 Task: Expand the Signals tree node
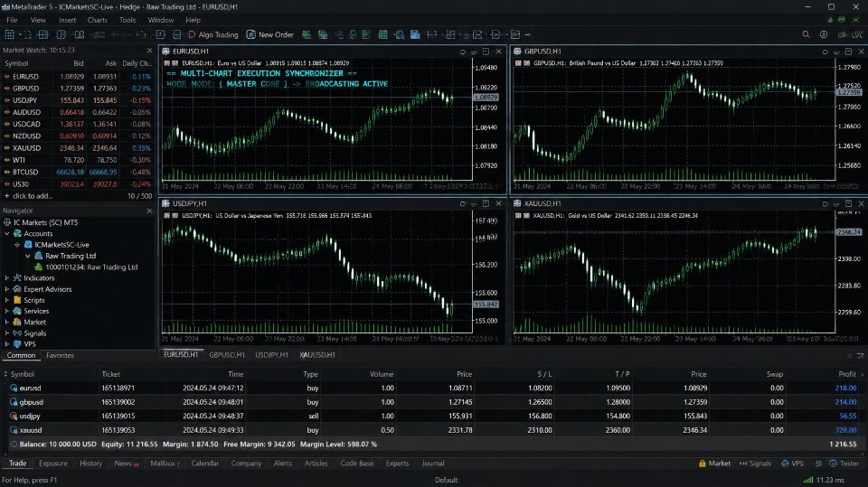pyautogui.click(x=7, y=333)
